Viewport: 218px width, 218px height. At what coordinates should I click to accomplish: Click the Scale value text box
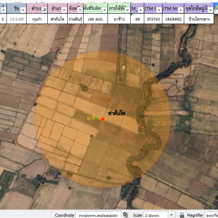coord(156,215)
